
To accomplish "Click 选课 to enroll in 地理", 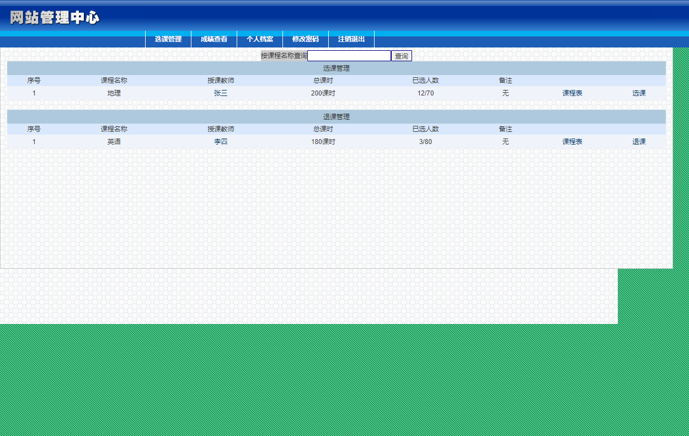I will tap(639, 93).
